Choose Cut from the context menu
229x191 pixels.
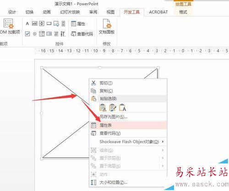pyautogui.click(x=128, y=83)
